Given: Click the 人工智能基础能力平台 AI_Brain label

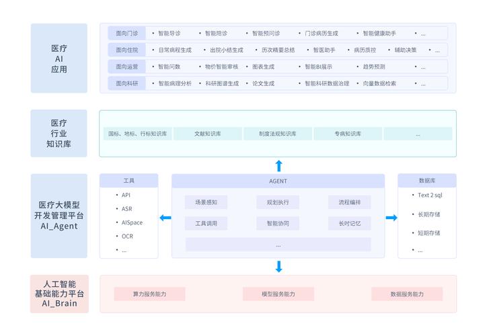Looking at the screenshot, I should [59, 294].
